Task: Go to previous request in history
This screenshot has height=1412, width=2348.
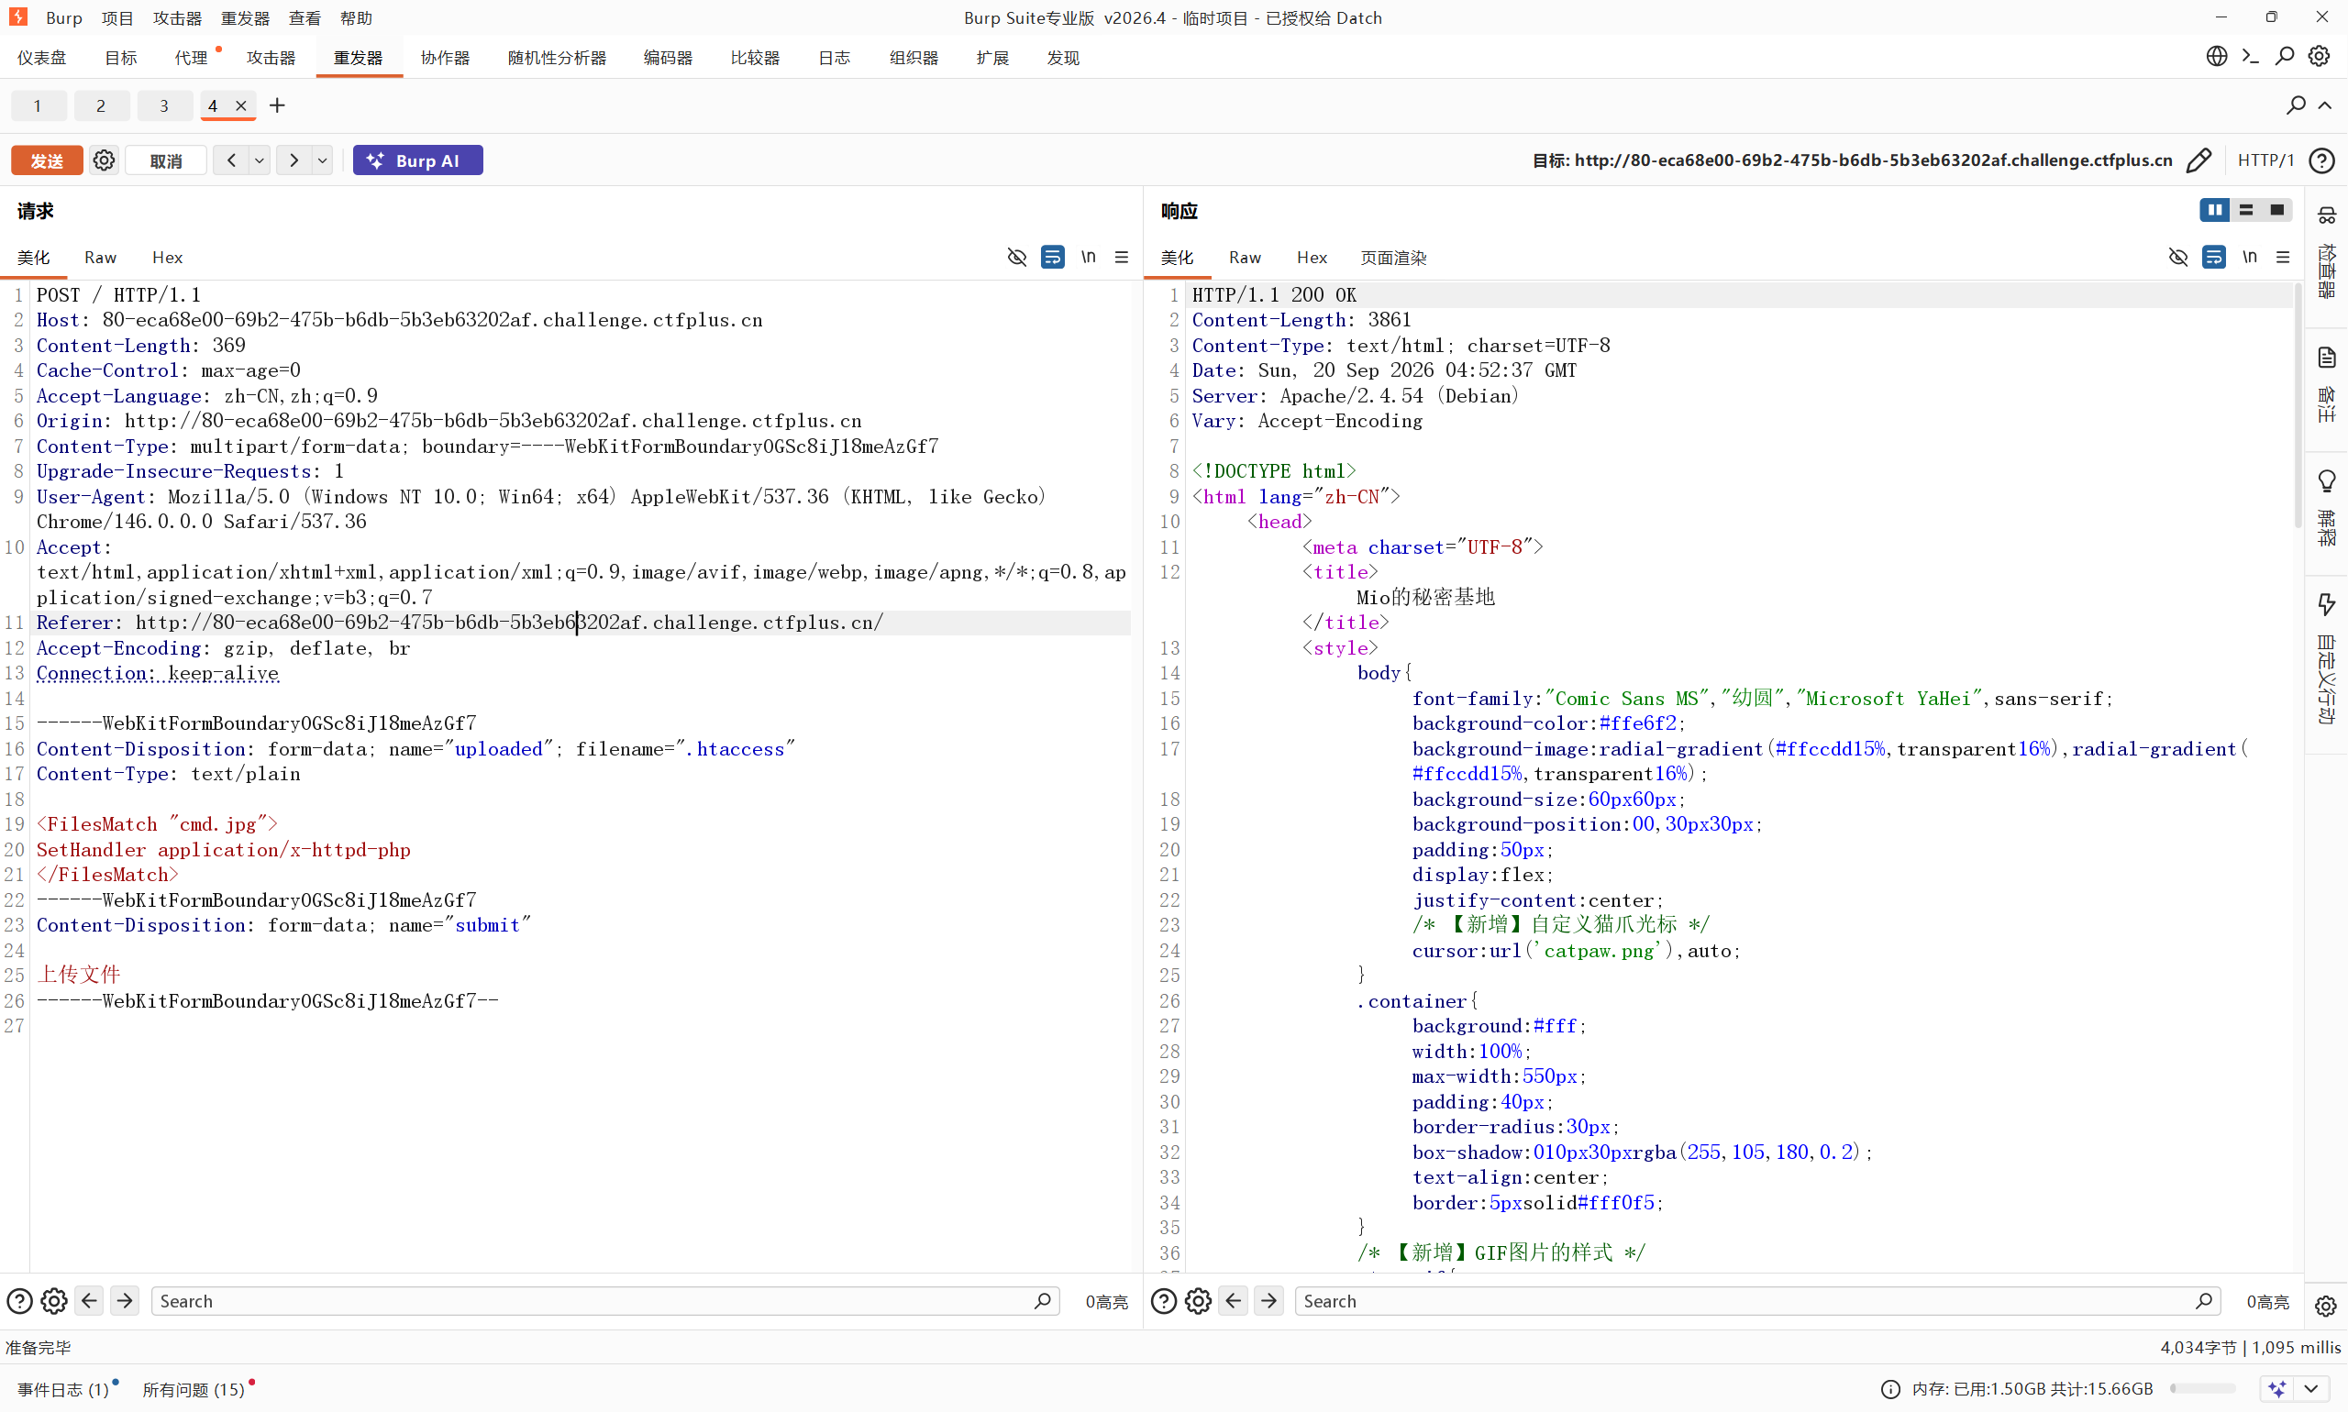Action: (x=231, y=160)
